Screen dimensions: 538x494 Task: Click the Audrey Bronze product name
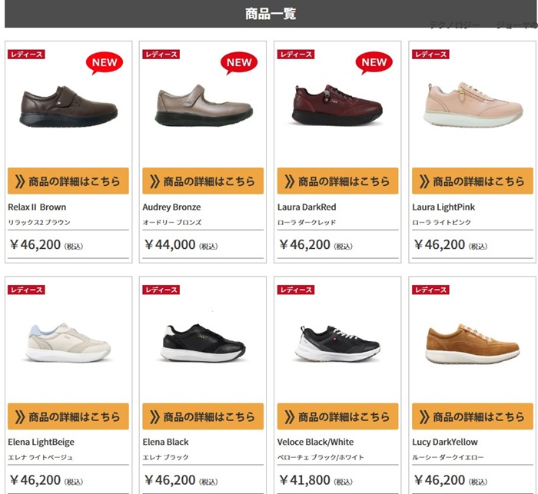171,207
